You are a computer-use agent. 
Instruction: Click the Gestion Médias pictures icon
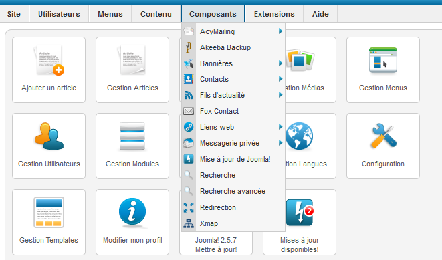pyautogui.click(x=300, y=59)
